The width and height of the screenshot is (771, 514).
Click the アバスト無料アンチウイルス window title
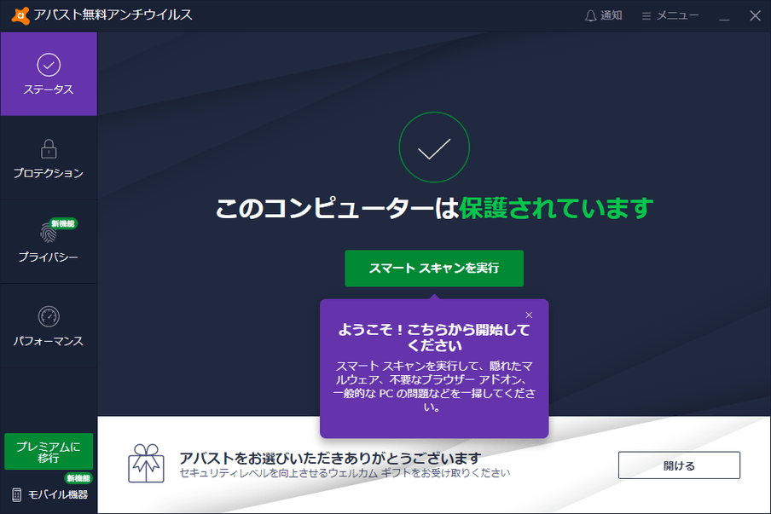(113, 15)
